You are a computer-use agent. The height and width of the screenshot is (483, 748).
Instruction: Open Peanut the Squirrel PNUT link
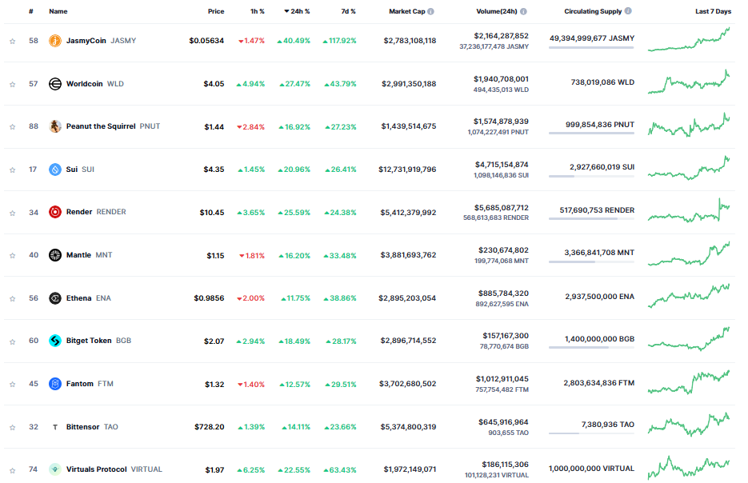pyautogui.click(x=113, y=126)
